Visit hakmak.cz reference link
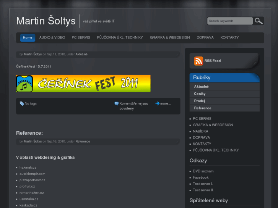The width and height of the screenshot is (278, 208). (28, 168)
